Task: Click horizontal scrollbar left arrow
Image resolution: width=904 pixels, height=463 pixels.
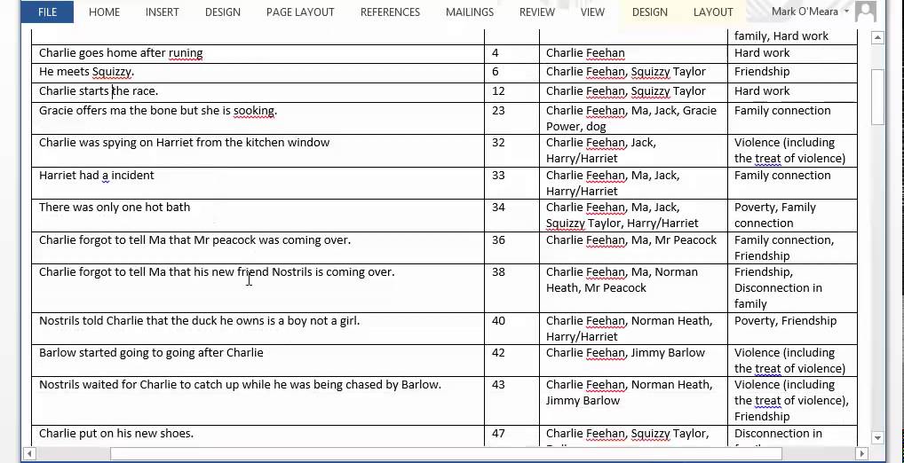Action: (x=28, y=454)
